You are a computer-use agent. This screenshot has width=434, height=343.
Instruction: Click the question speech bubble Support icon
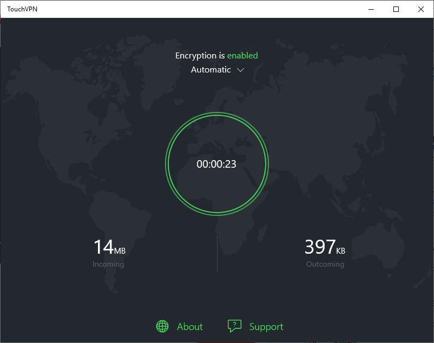[x=234, y=326]
